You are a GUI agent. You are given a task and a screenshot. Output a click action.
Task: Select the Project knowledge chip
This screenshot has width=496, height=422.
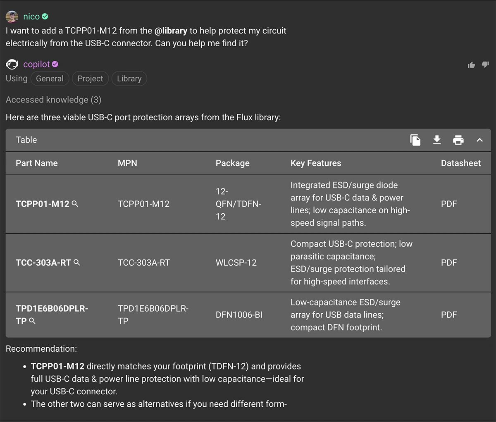[x=90, y=79]
